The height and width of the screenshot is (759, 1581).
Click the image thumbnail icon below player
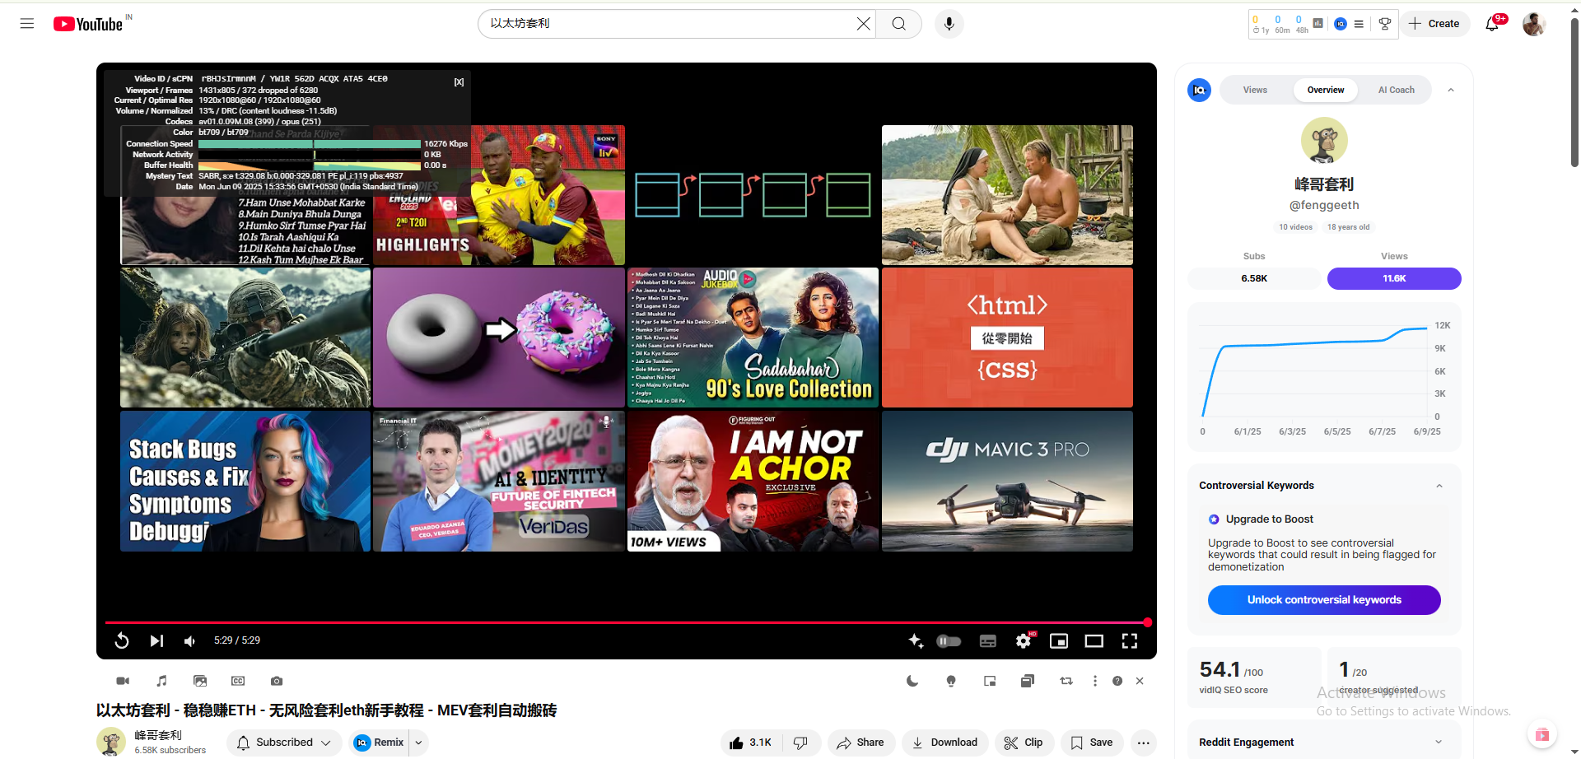point(200,681)
